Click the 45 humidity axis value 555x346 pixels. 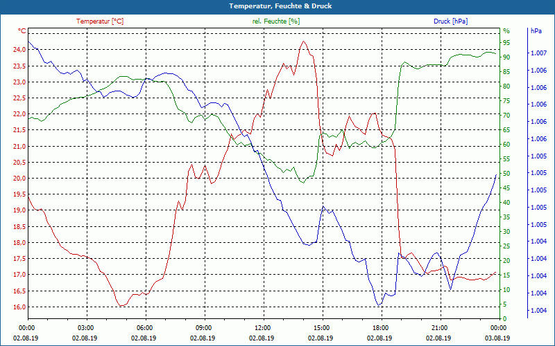[x=506, y=188]
